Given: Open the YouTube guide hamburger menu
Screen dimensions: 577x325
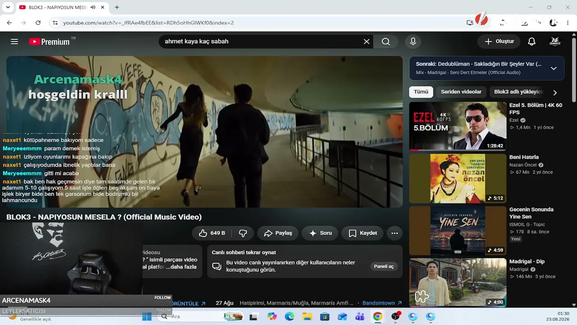Looking at the screenshot, I should click(14, 42).
